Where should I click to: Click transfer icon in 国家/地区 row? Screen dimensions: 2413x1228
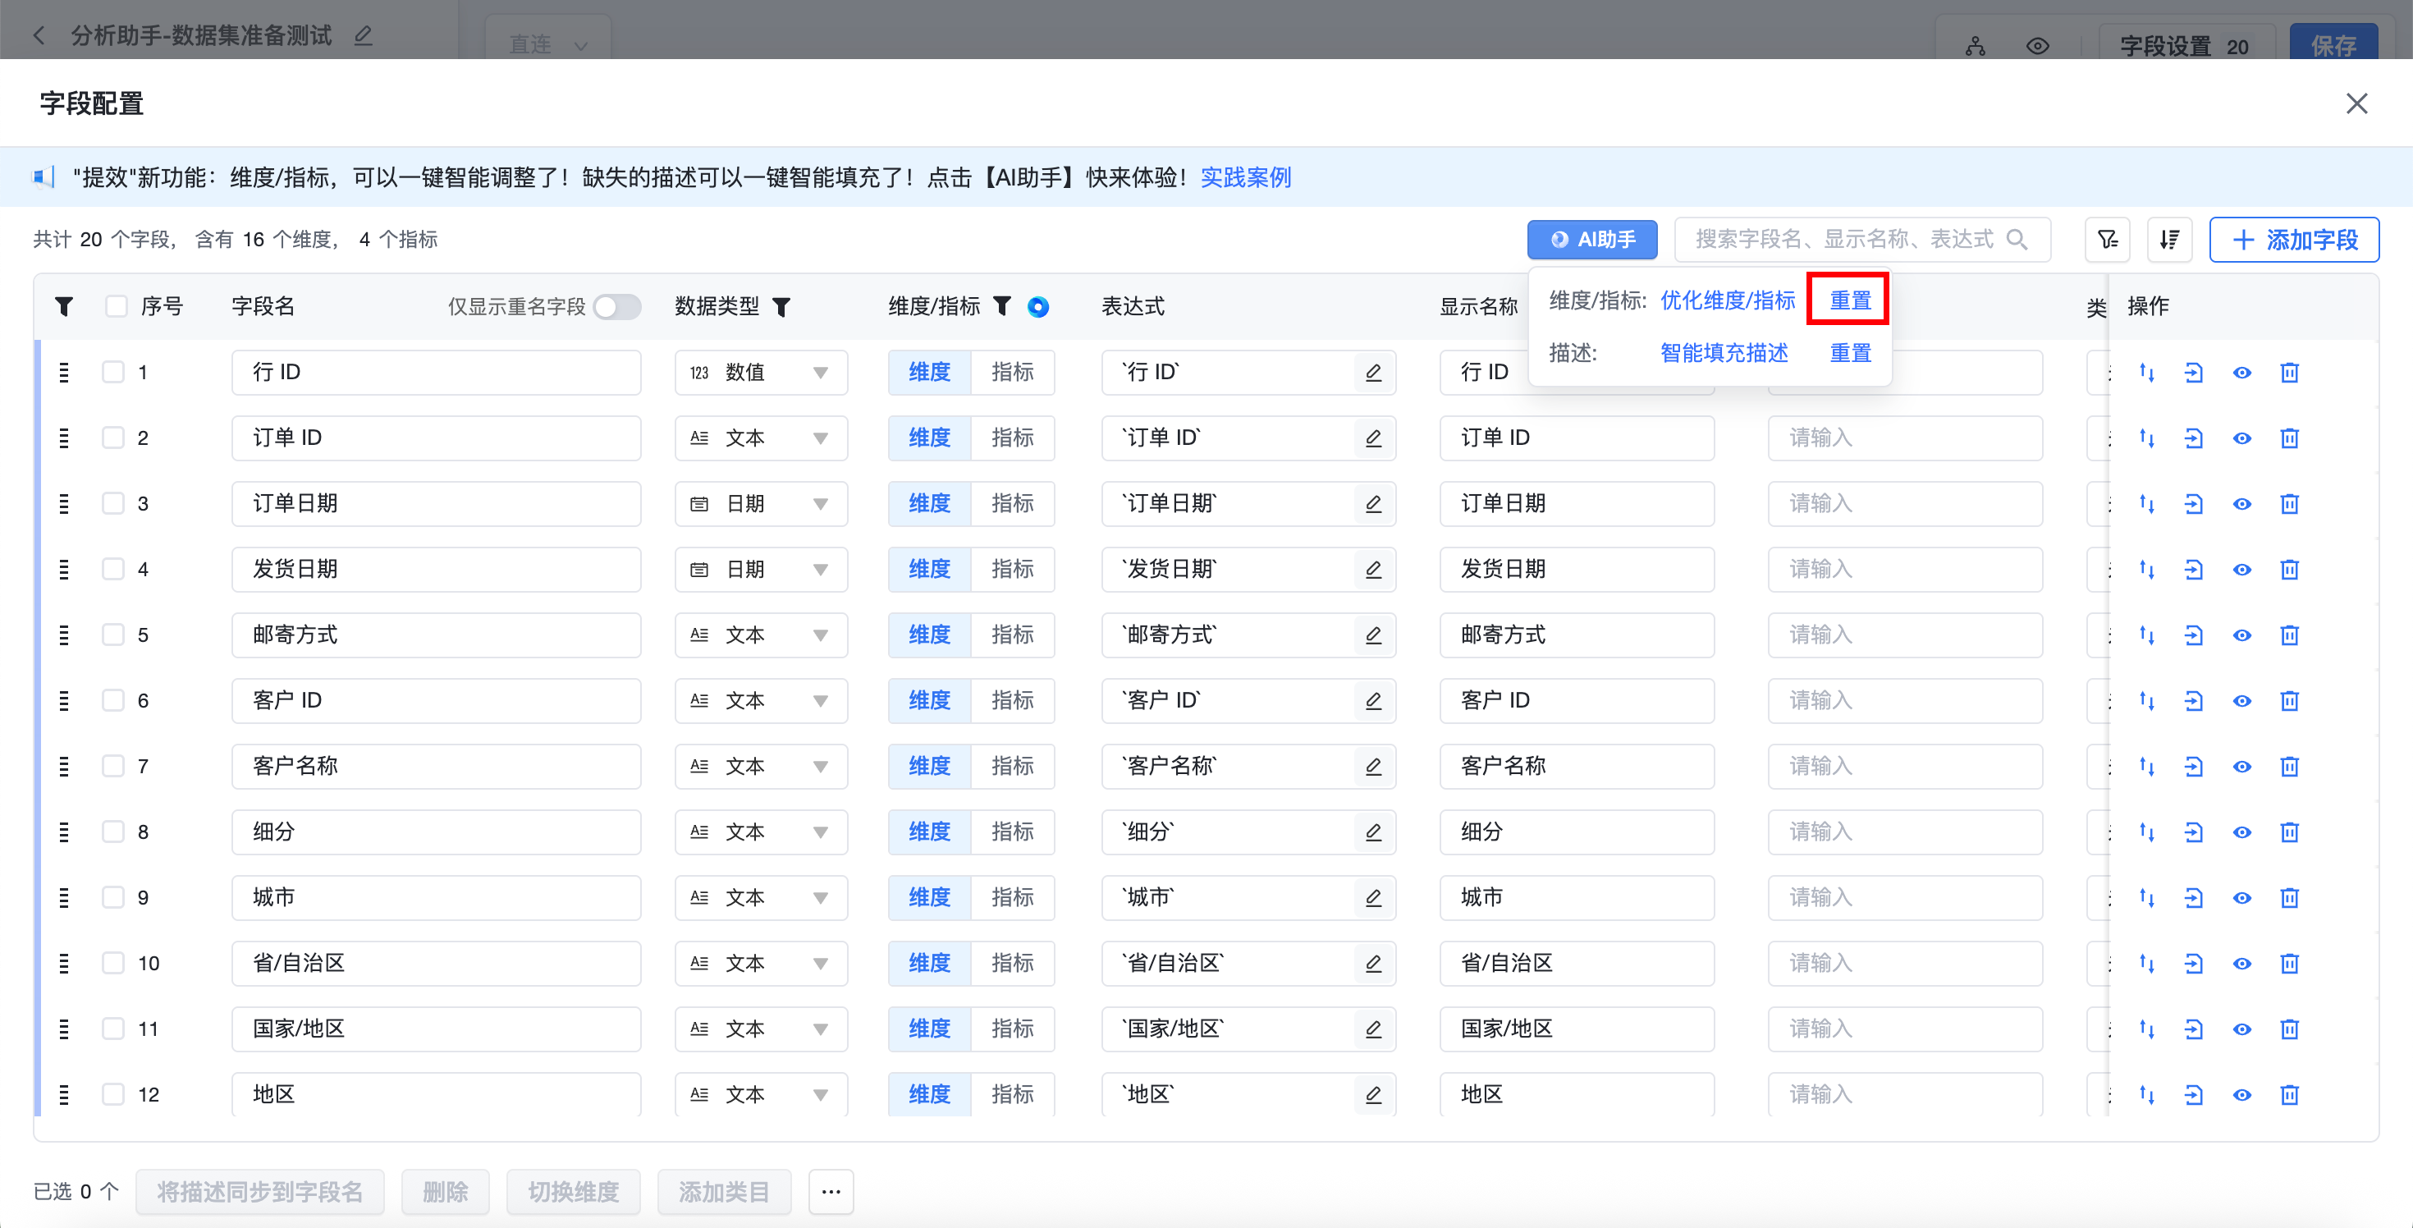(2194, 1029)
